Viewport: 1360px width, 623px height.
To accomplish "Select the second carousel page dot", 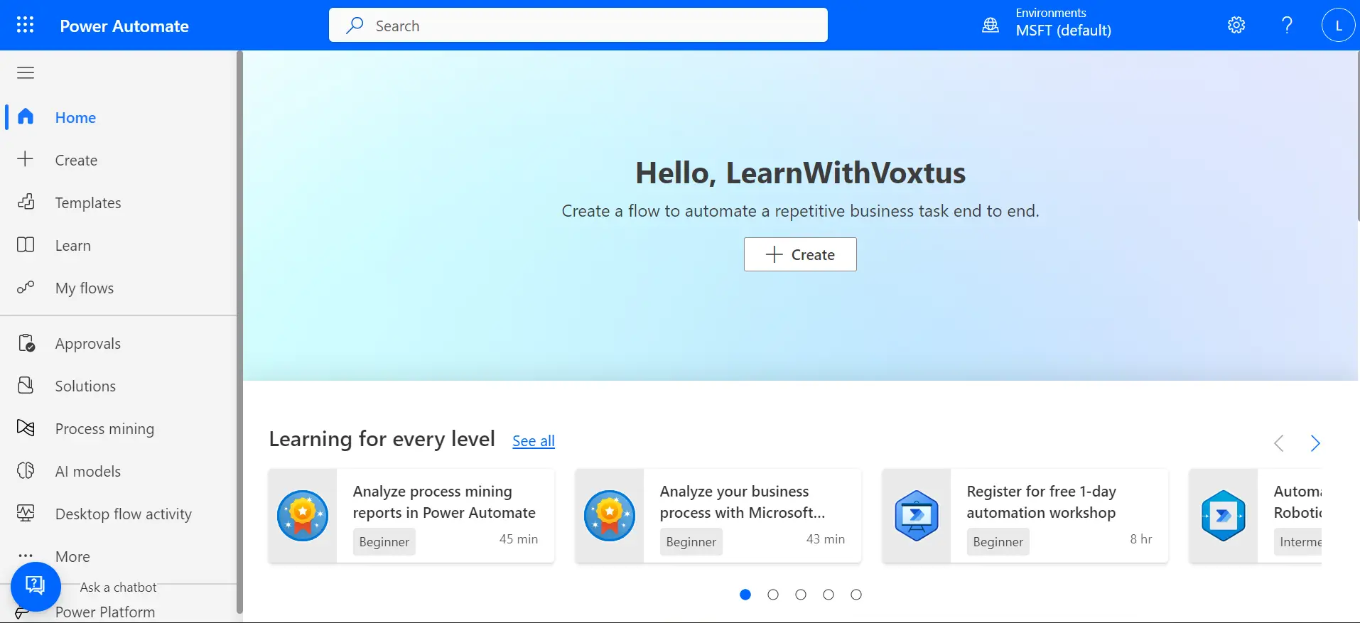I will pos(773,595).
